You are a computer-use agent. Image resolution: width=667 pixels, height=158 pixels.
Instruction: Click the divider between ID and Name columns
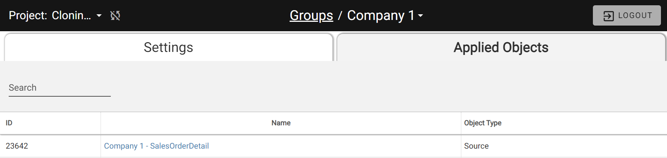pyautogui.click(x=101, y=123)
